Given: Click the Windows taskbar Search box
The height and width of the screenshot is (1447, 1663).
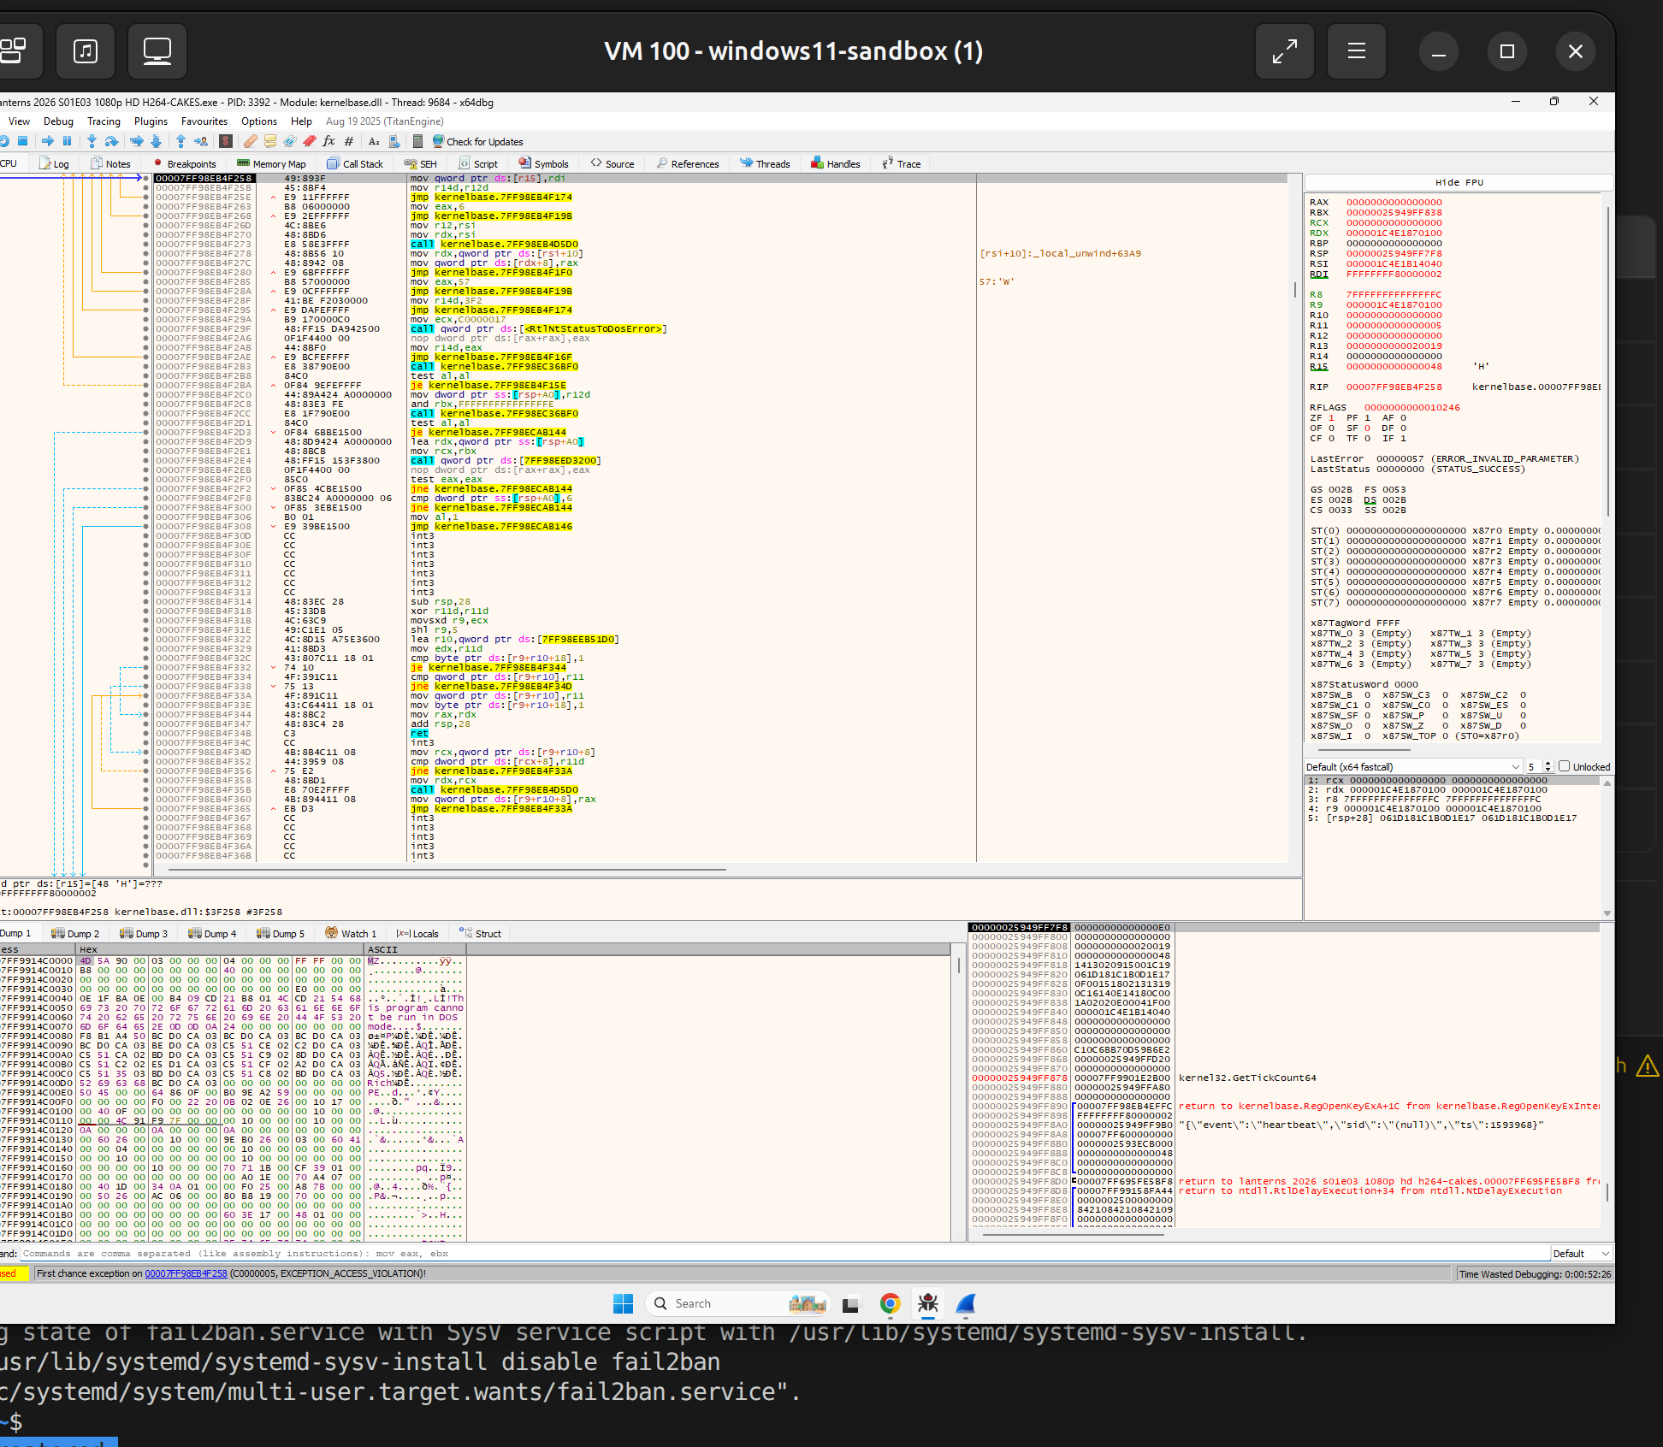Looking at the screenshot, I should coord(737,1303).
